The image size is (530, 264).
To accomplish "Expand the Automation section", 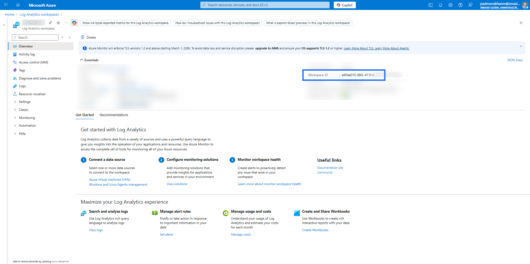I will [27, 126].
